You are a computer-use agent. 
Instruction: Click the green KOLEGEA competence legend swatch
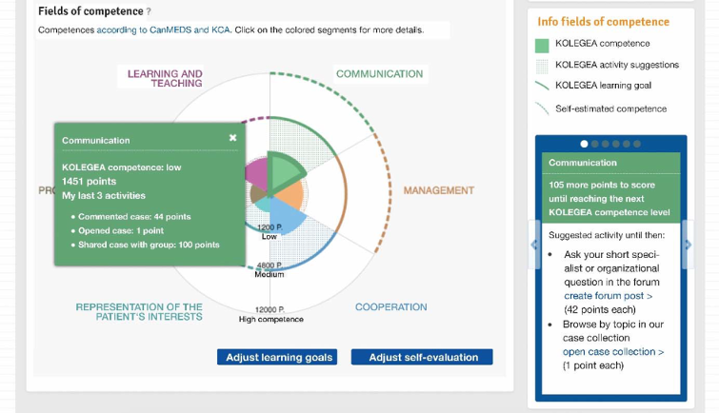pos(541,44)
